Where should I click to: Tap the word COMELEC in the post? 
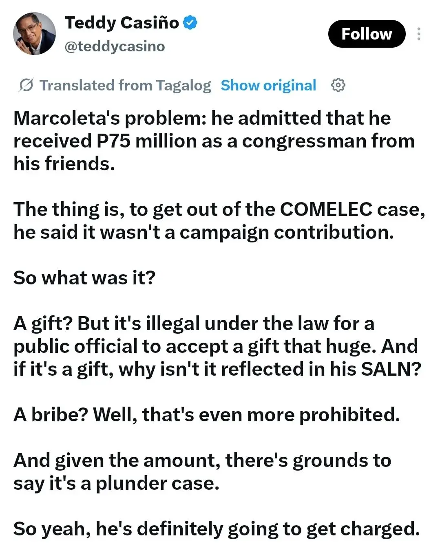[x=326, y=209]
